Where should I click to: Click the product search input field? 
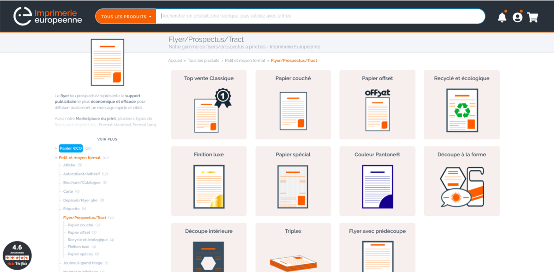(320, 16)
